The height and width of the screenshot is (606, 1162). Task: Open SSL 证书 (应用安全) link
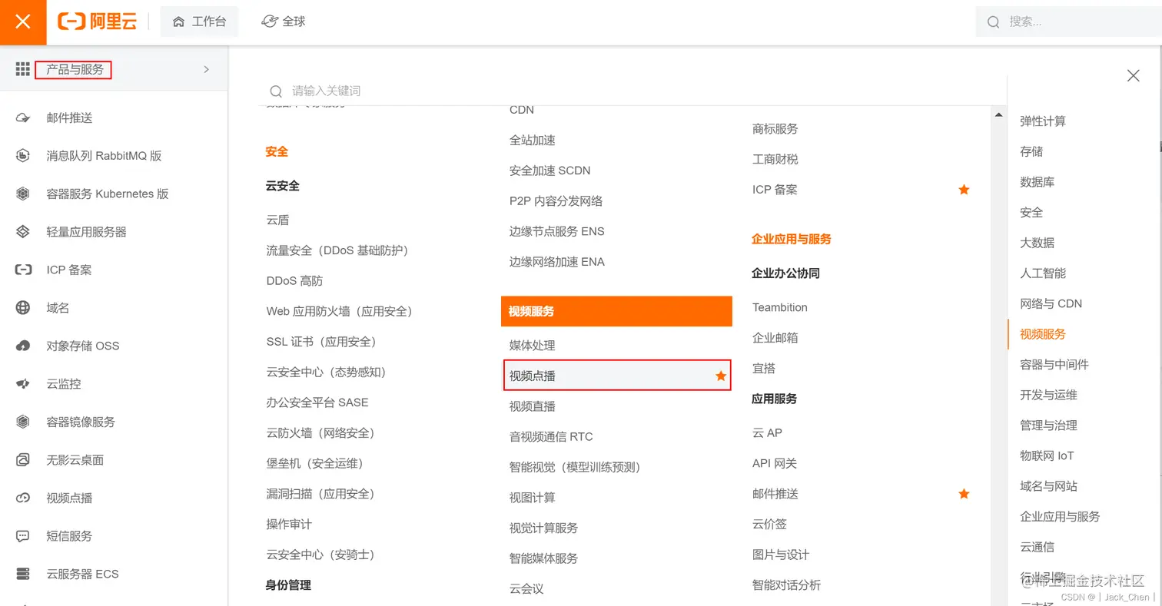(321, 341)
